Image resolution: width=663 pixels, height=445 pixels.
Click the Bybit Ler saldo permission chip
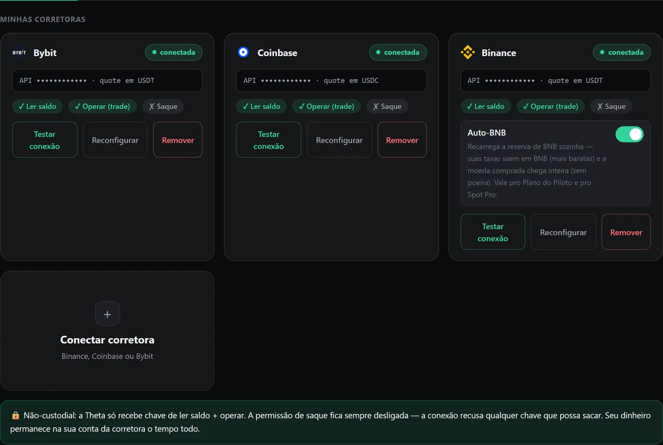click(x=37, y=106)
